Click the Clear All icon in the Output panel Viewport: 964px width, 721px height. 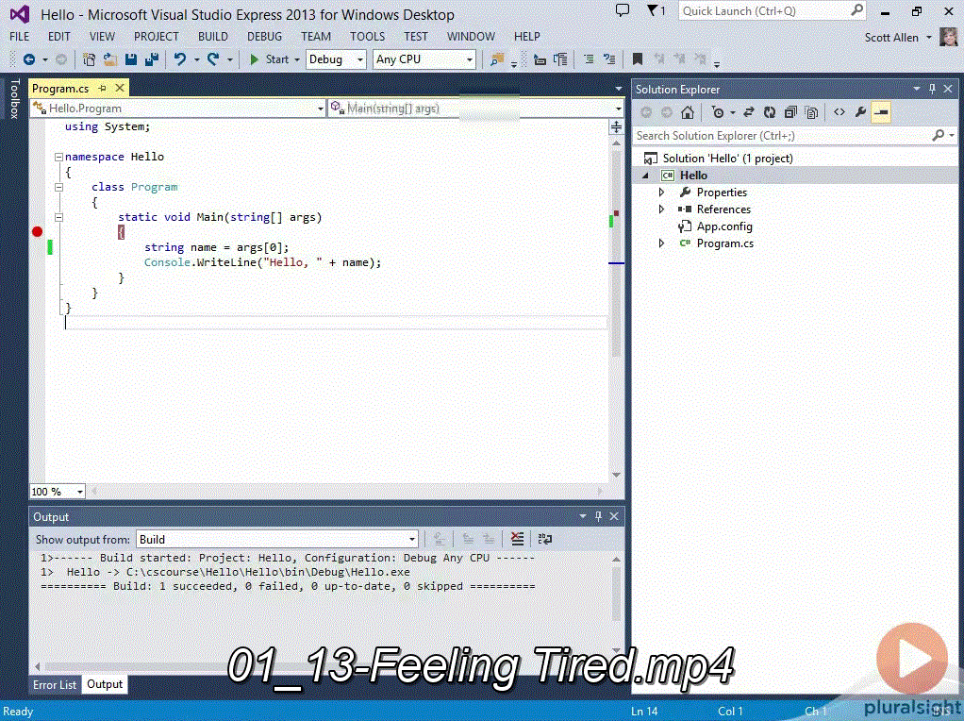[x=518, y=539]
